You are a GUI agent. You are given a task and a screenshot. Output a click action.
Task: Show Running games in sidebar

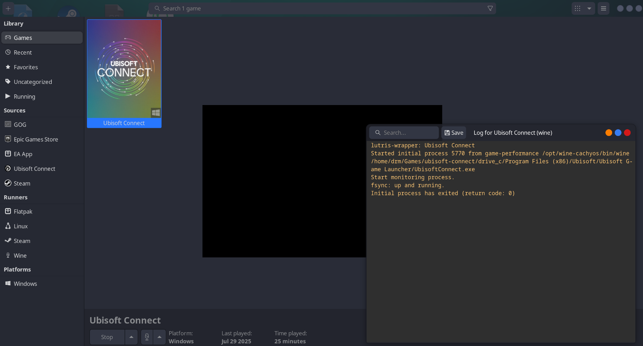[x=24, y=97]
